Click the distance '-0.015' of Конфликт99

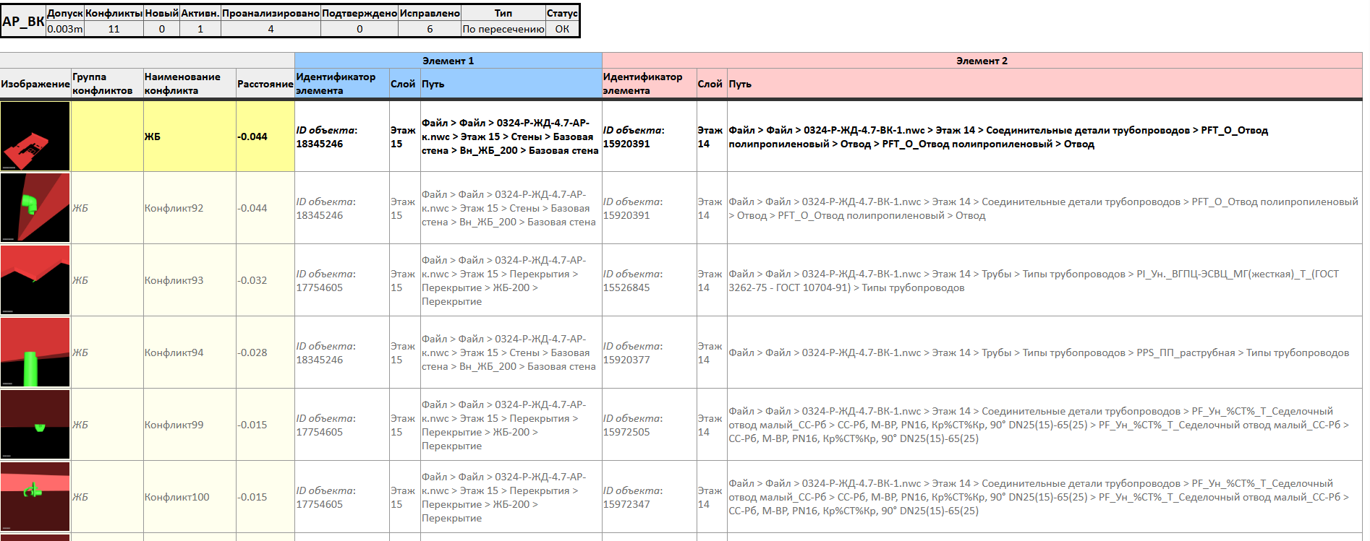pos(252,425)
